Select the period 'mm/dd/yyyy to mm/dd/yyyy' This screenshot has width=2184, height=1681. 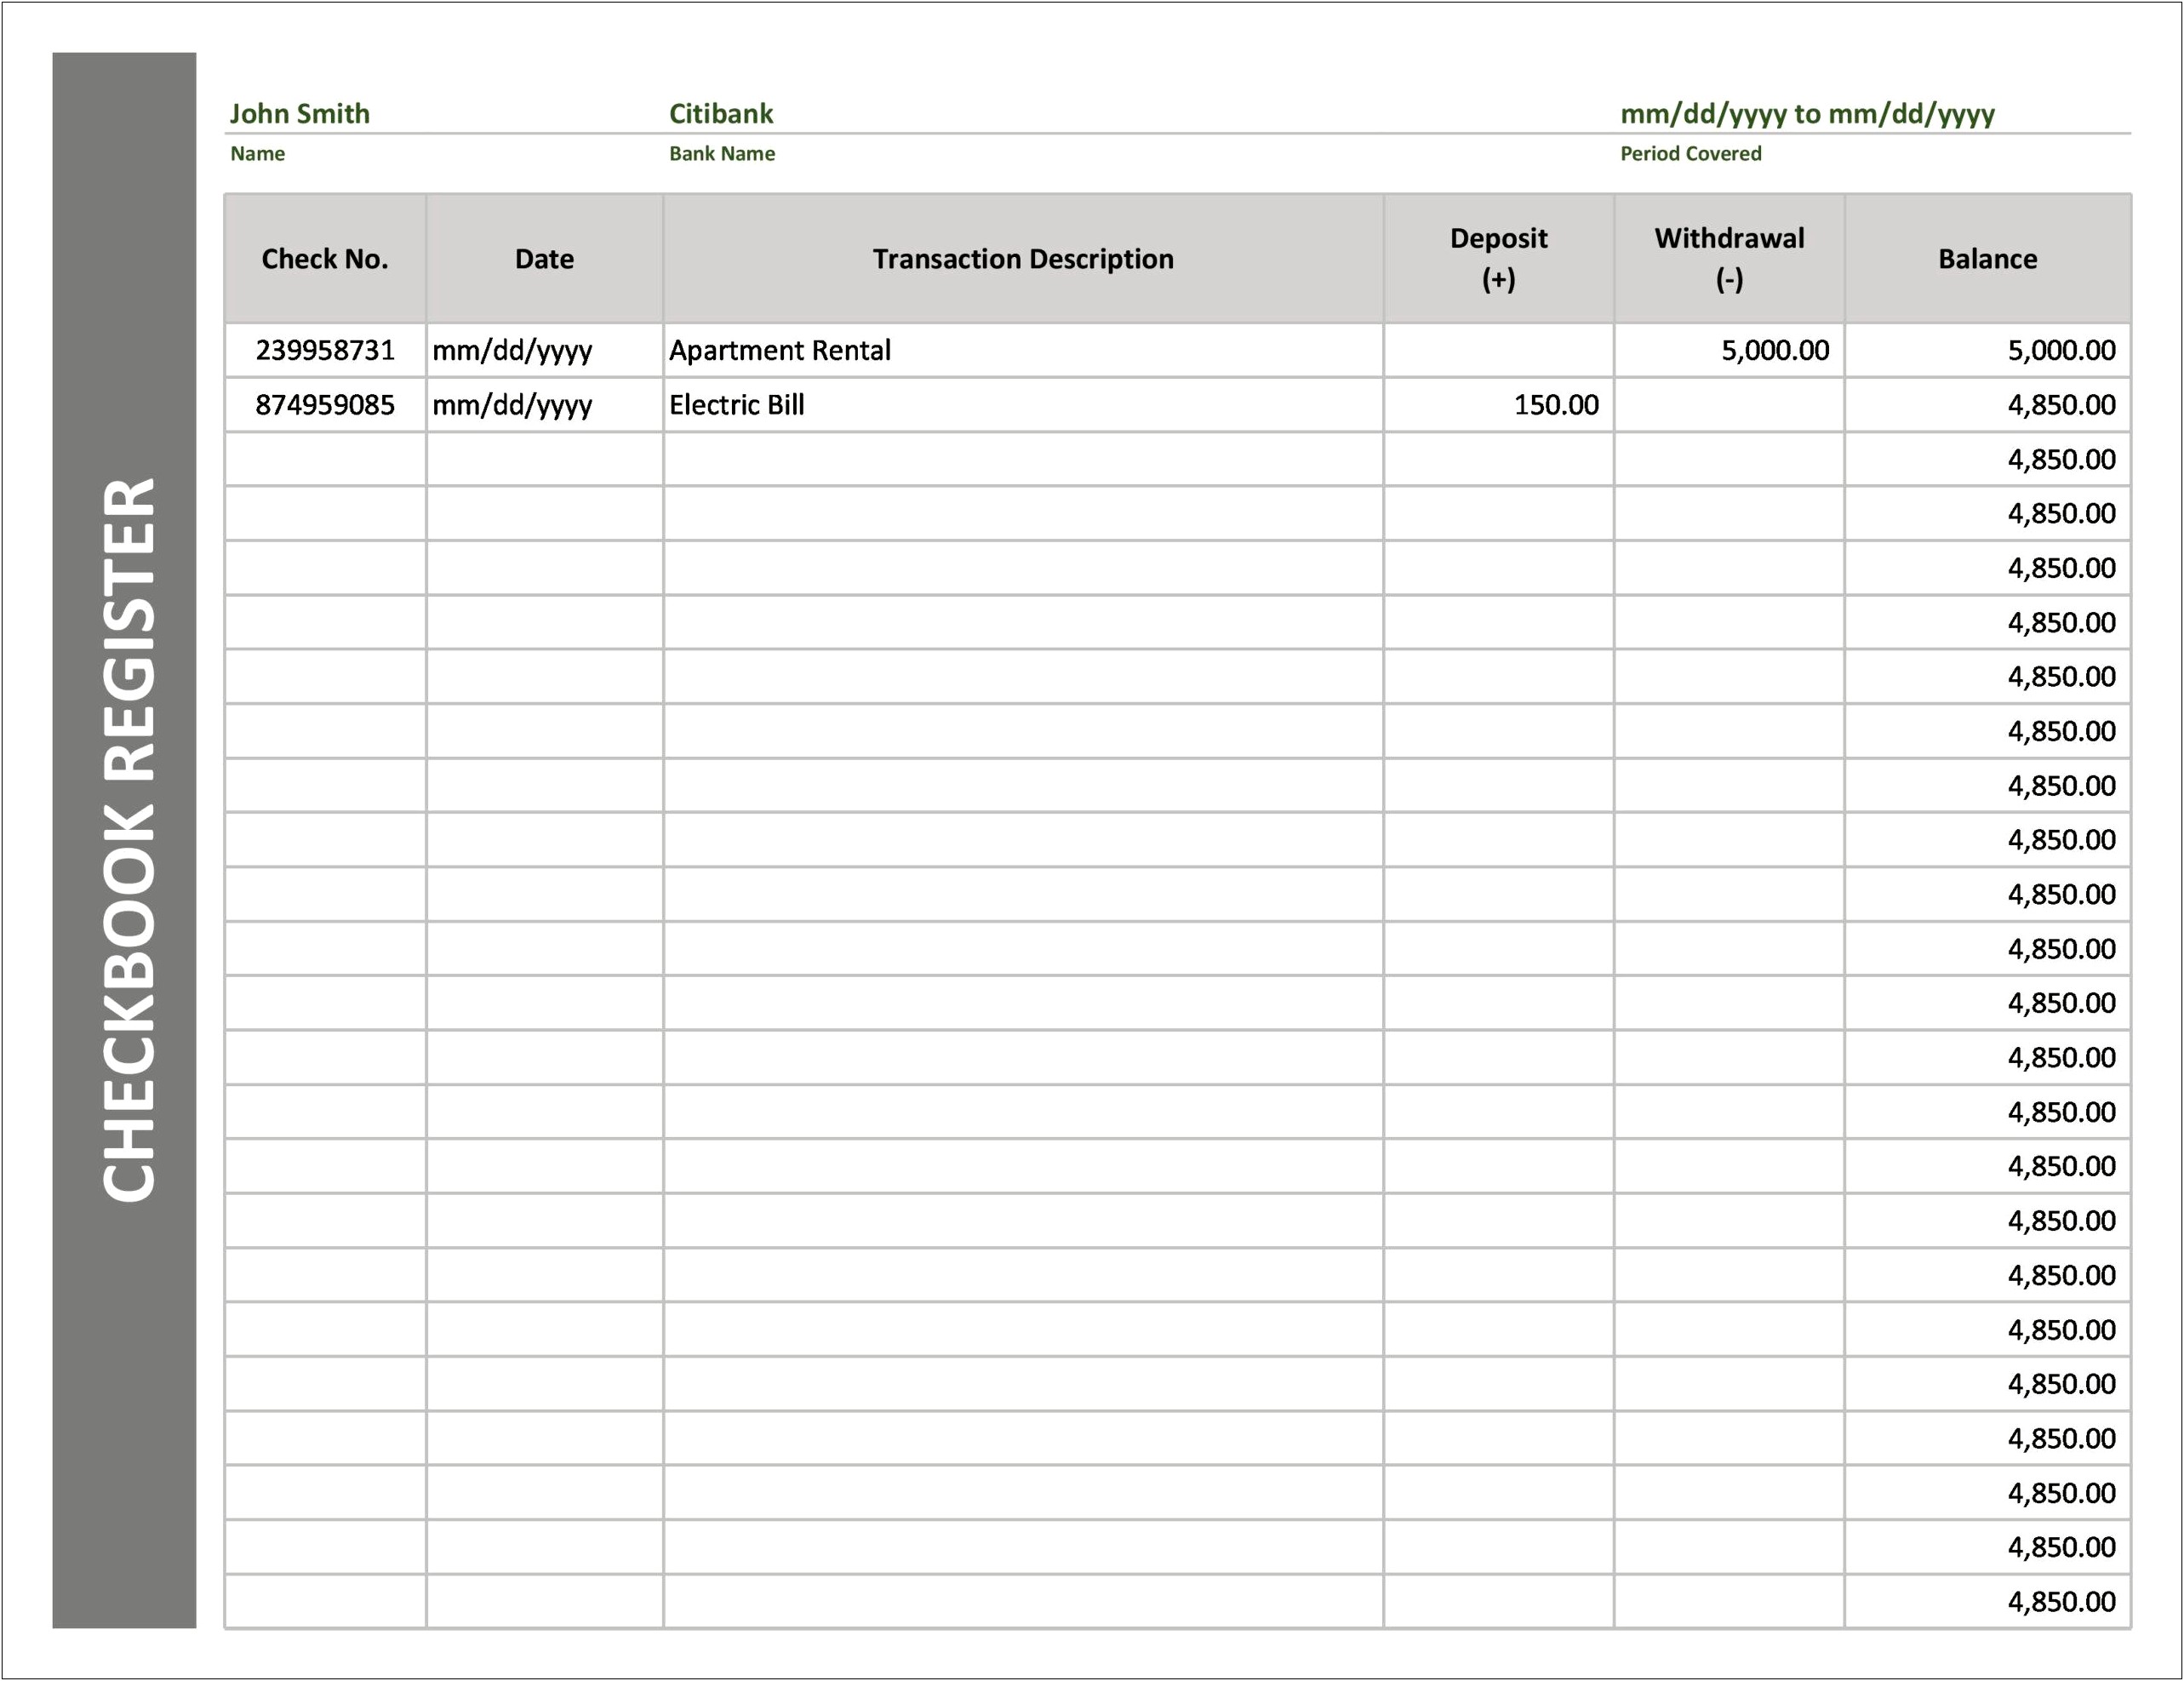[x=1807, y=114]
